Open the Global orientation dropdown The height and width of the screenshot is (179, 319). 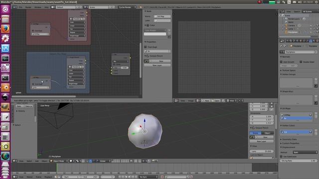[105, 161]
